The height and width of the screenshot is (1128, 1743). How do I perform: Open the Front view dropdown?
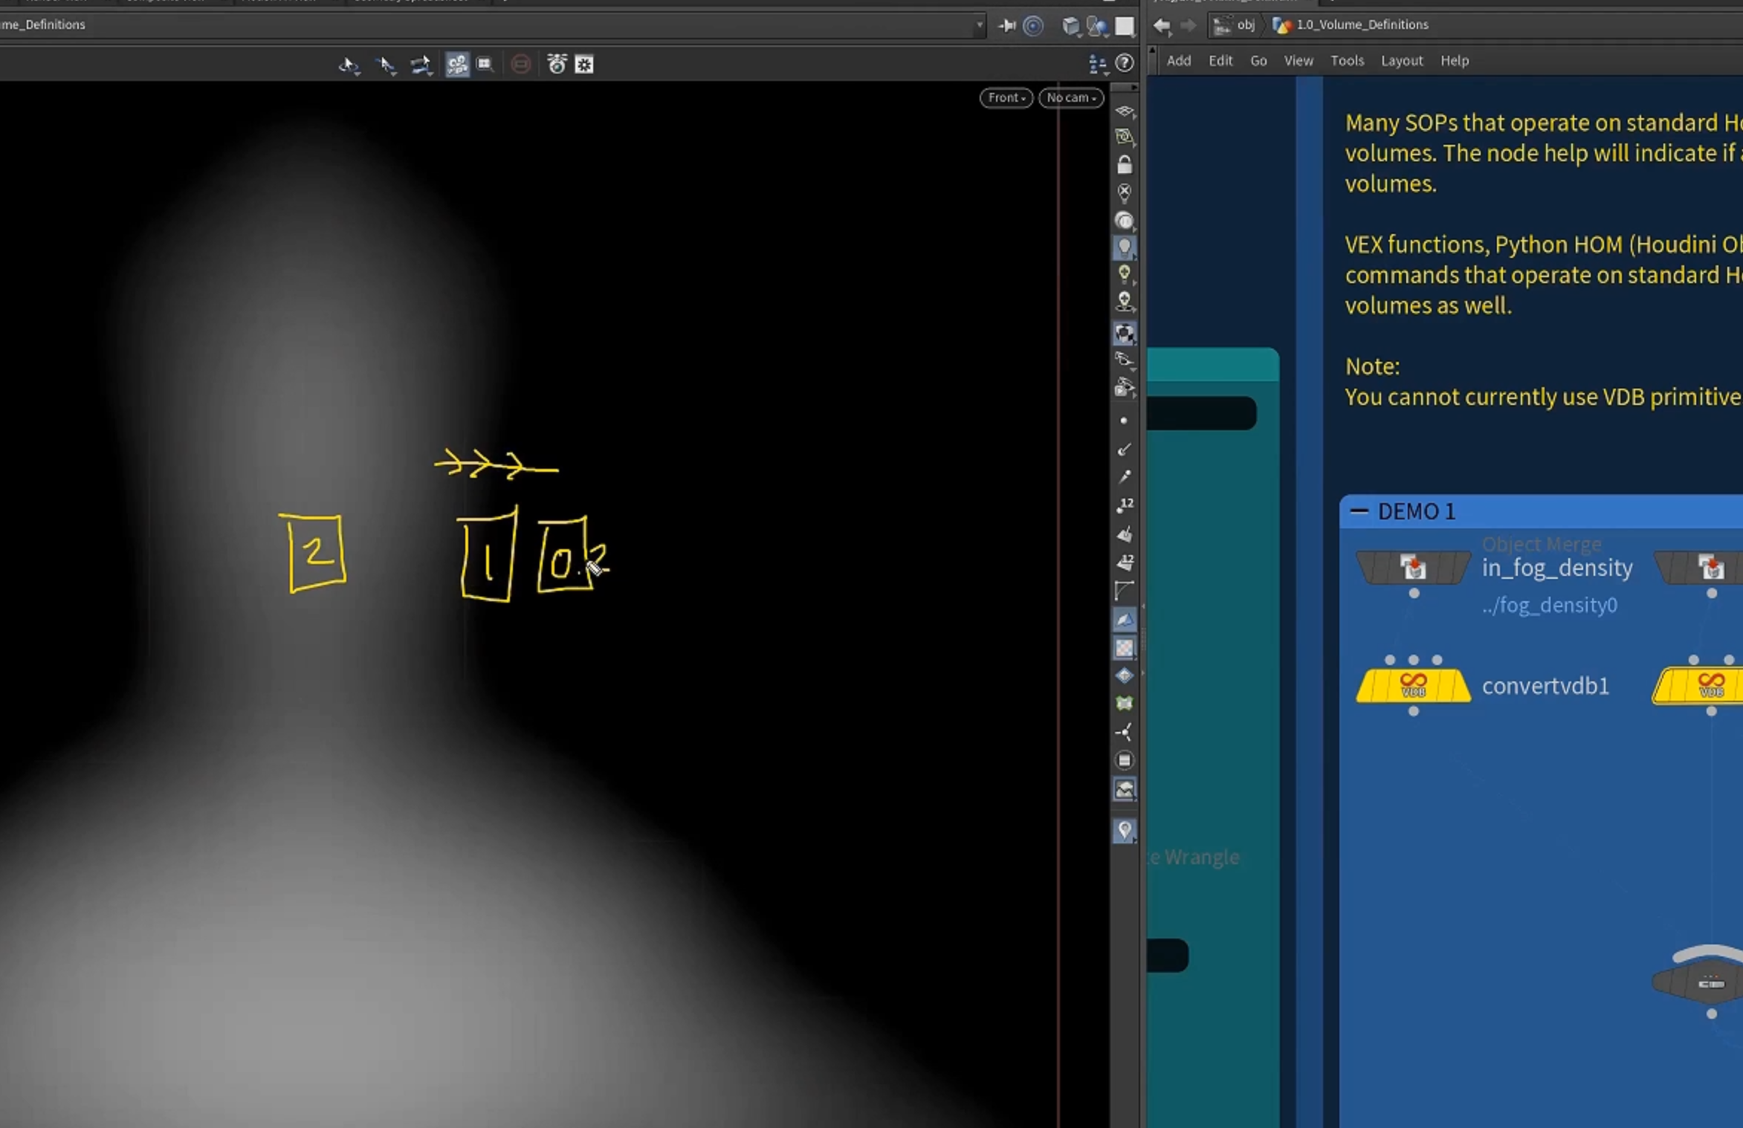(x=1006, y=97)
